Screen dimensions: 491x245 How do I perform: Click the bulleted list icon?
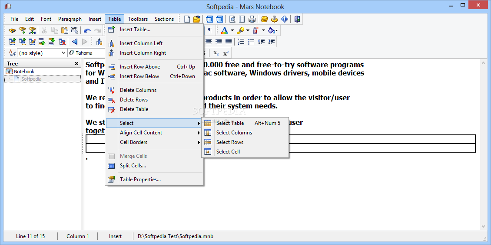(251, 42)
